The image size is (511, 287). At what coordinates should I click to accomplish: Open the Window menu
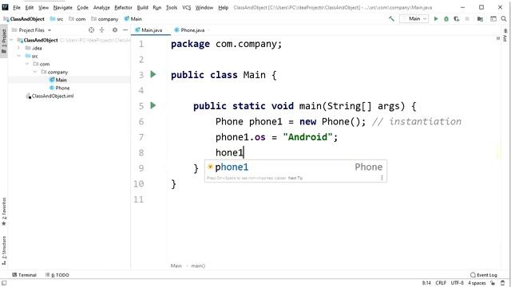point(204,7)
